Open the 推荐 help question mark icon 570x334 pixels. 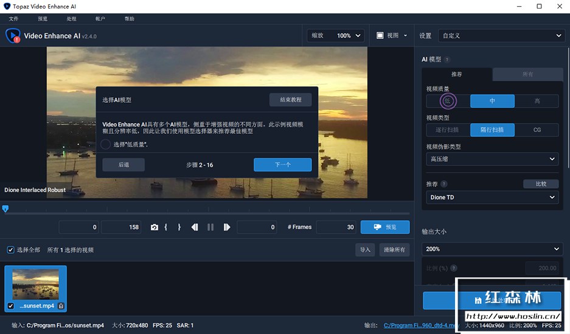444,184
